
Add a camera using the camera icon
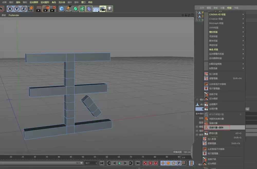(102, 8)
